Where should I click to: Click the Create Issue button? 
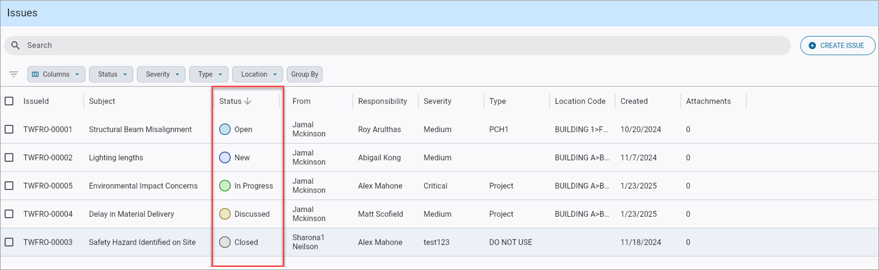click(x=838, y=46)
